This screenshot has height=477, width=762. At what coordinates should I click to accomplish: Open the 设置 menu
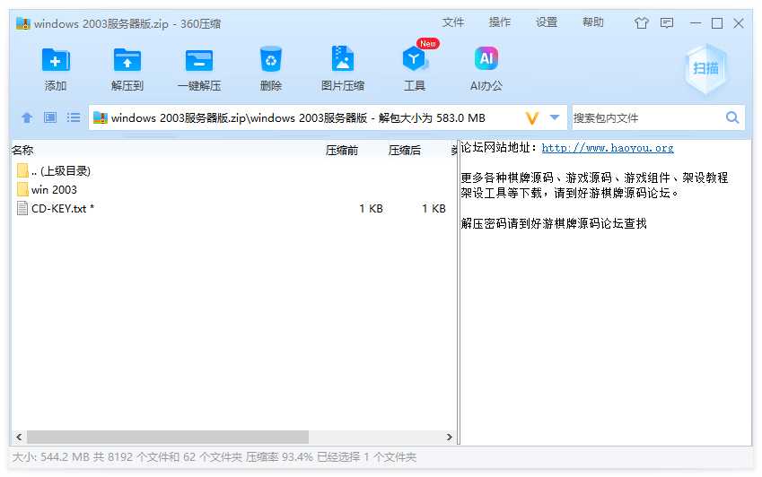[547, 22]
